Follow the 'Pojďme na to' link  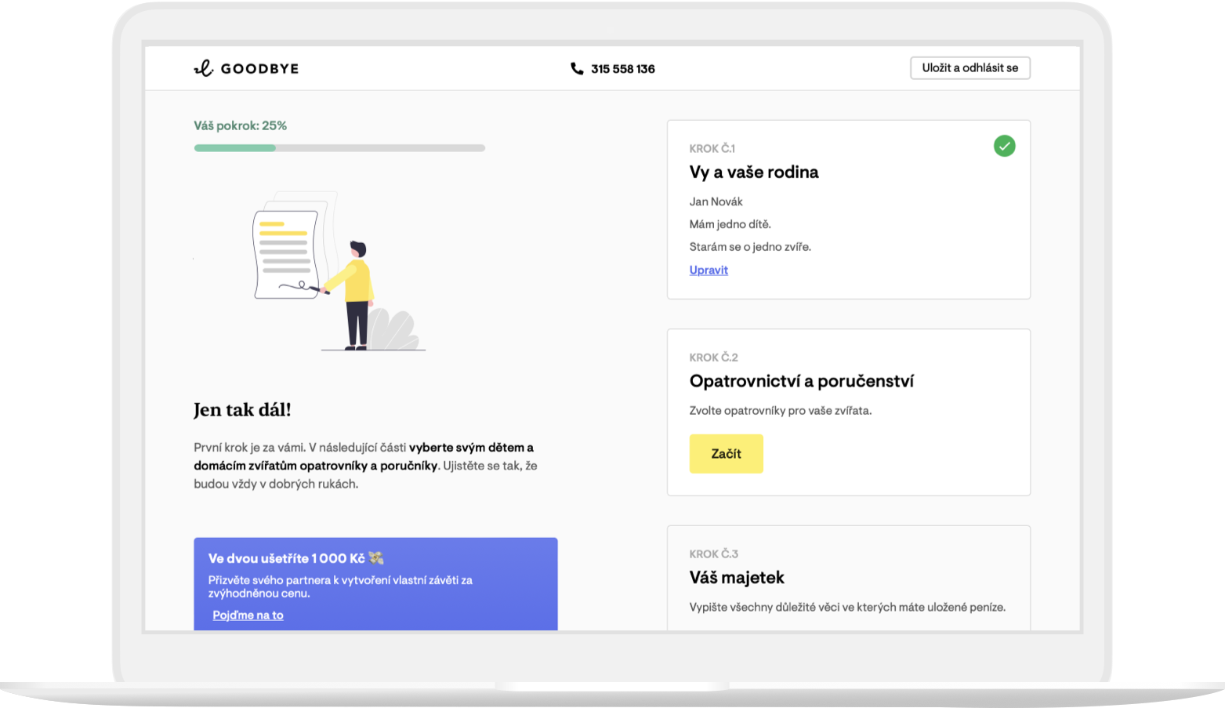pyautogui.click(x=248, y=615)
